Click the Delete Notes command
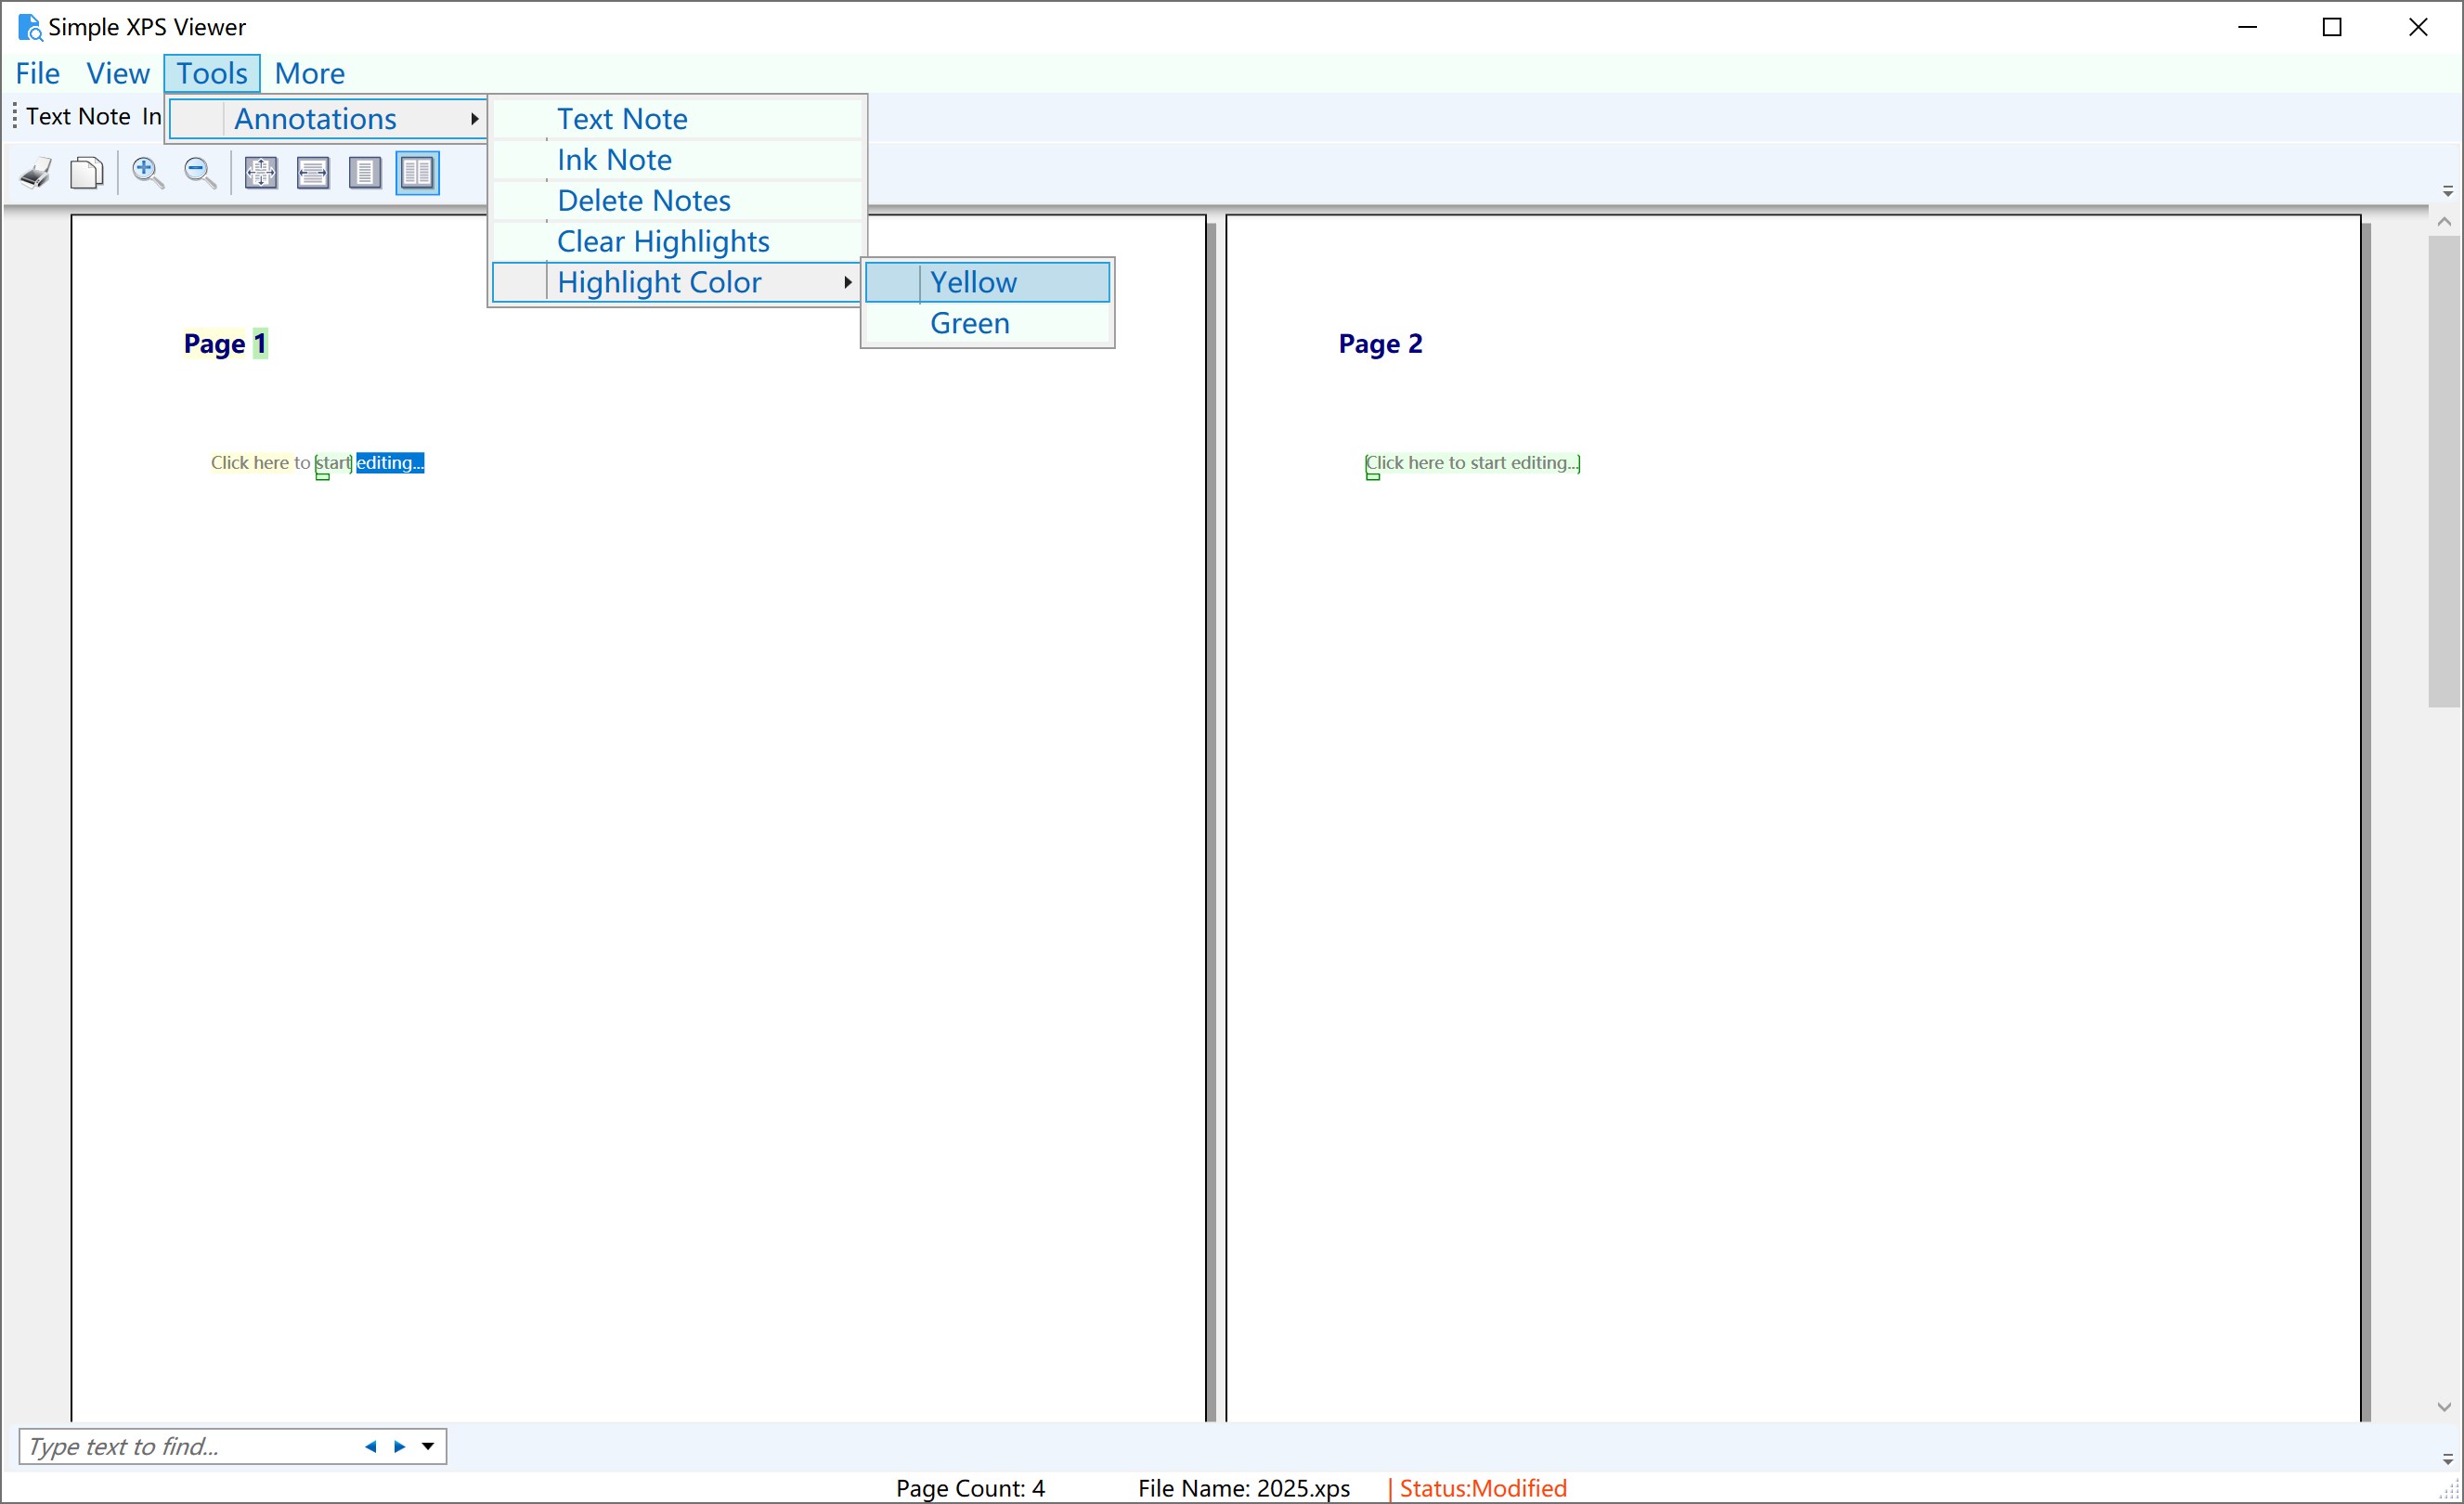The image size is (2464, 1504). pyautogui.click(x=643, y=200)
